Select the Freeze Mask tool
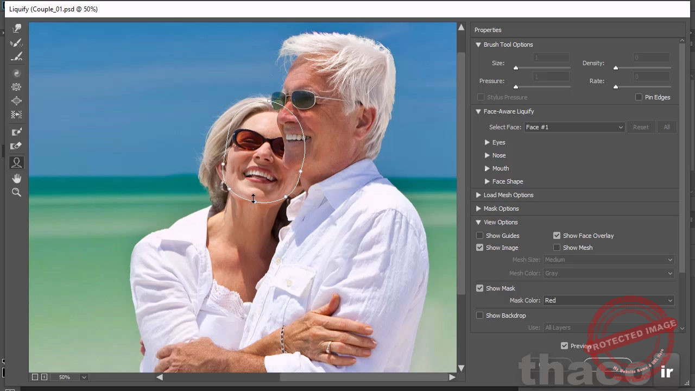The height and width of the screenshot is (391, 695). click(x=16, y=131)
